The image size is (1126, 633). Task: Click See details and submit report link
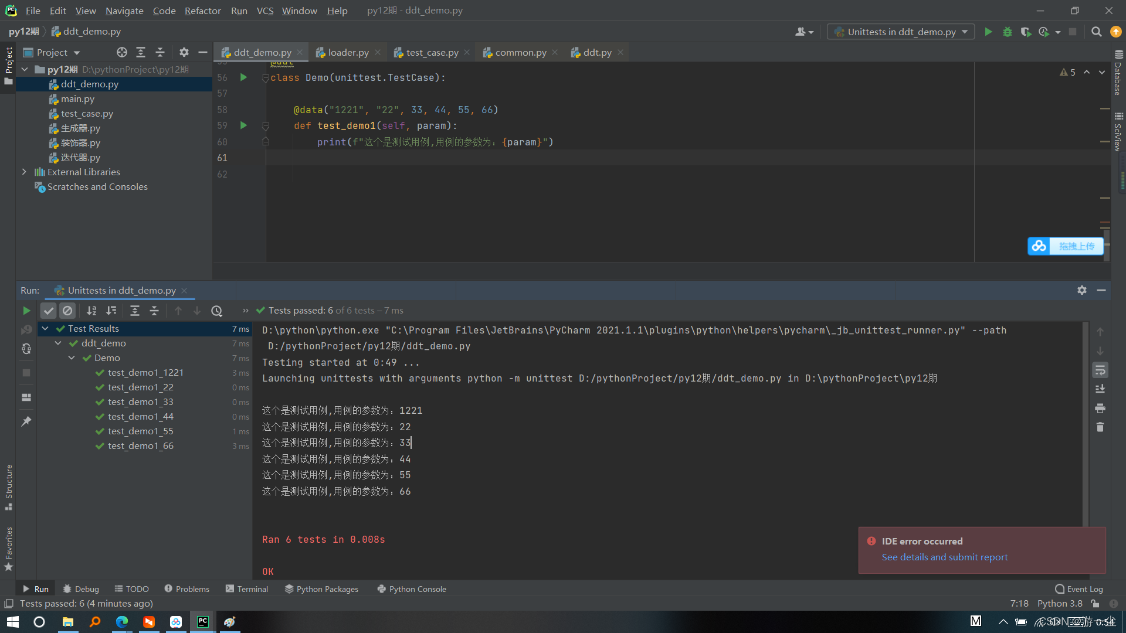click(x=944, y=557)
